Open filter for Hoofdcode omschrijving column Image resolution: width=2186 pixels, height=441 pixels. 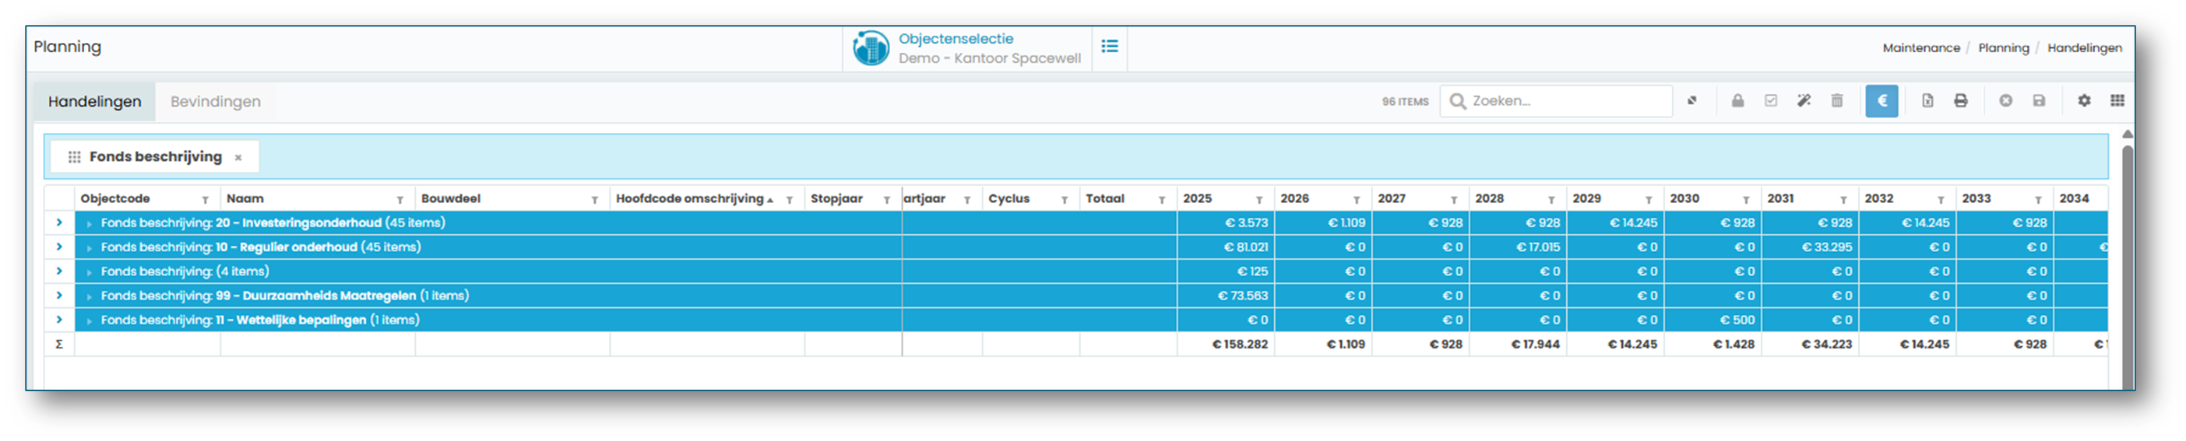tap(789, 200)
